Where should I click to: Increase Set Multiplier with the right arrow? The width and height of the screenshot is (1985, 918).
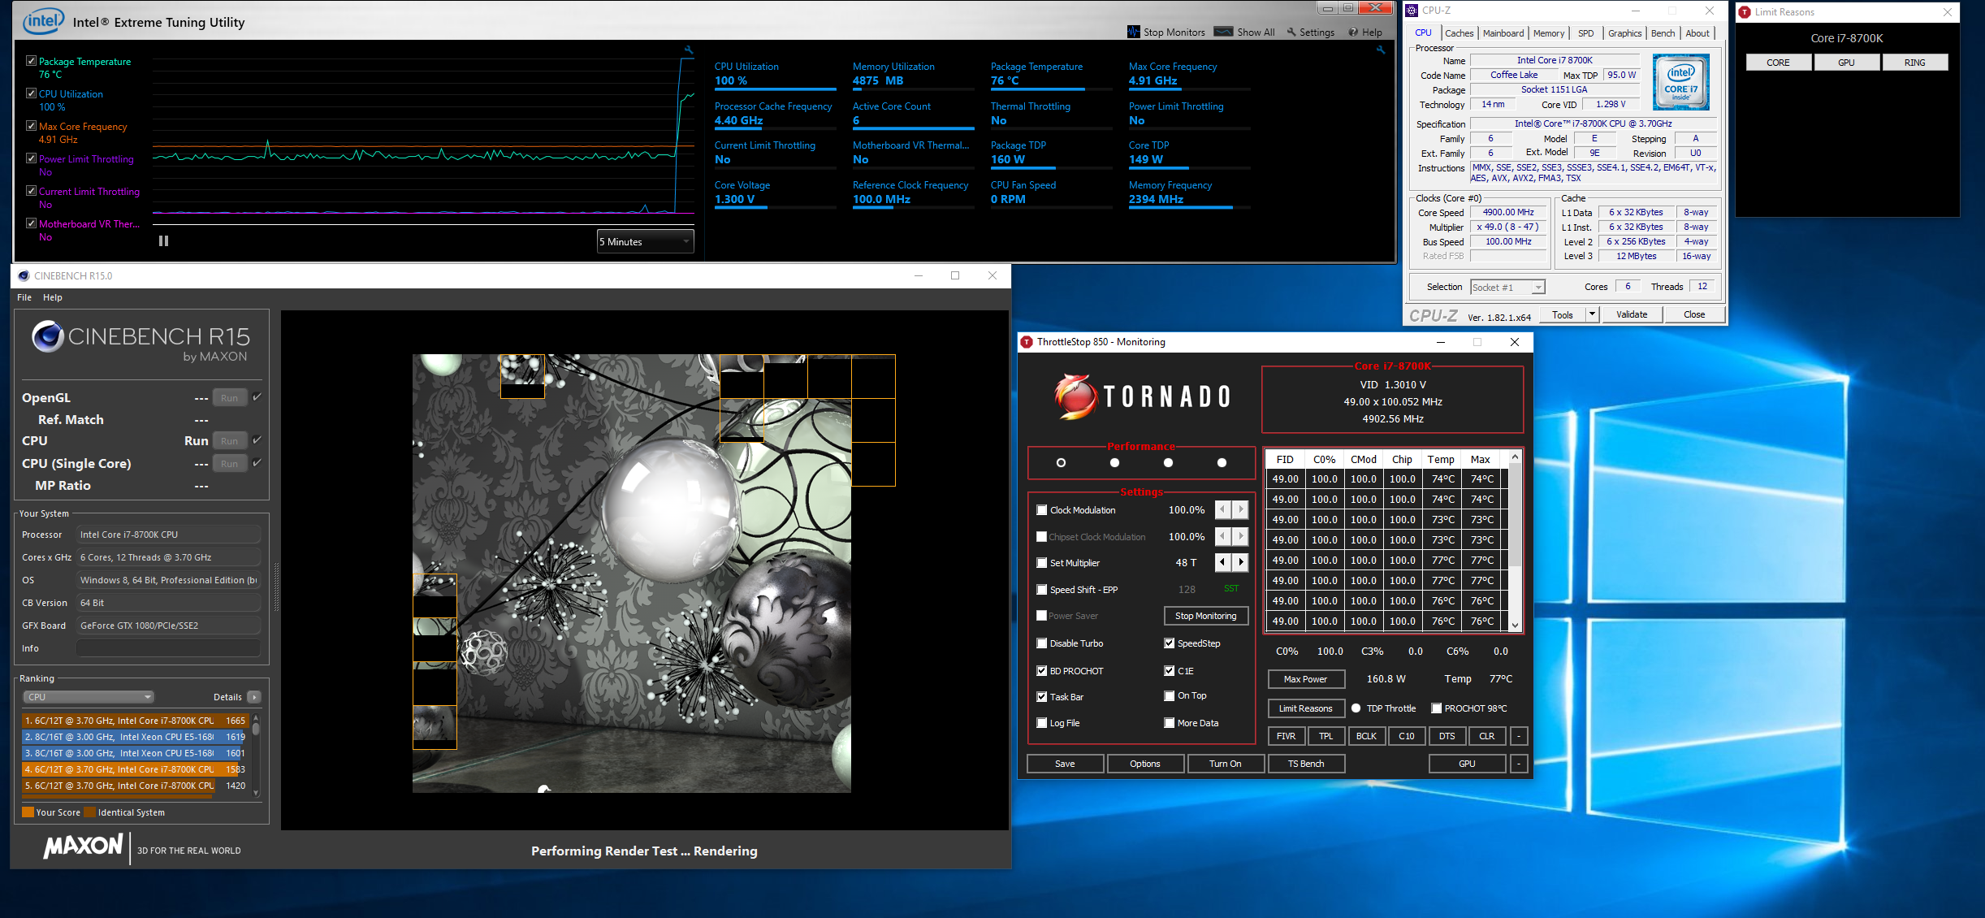pyautogui.click(x=1240, y=562)
